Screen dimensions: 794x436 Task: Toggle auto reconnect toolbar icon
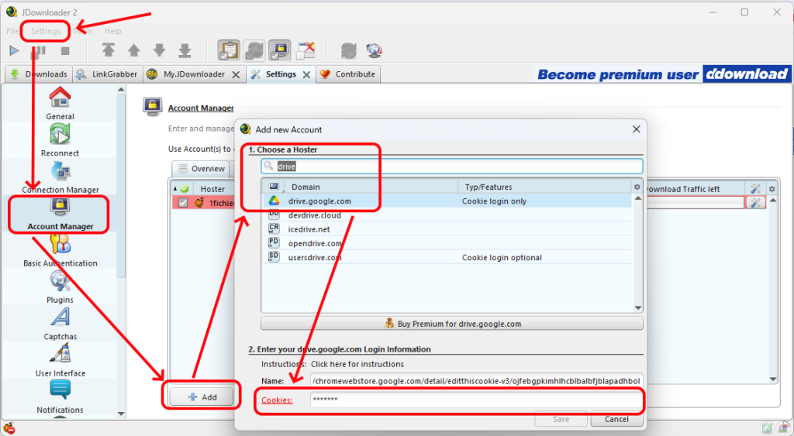(x=254, y=50)
